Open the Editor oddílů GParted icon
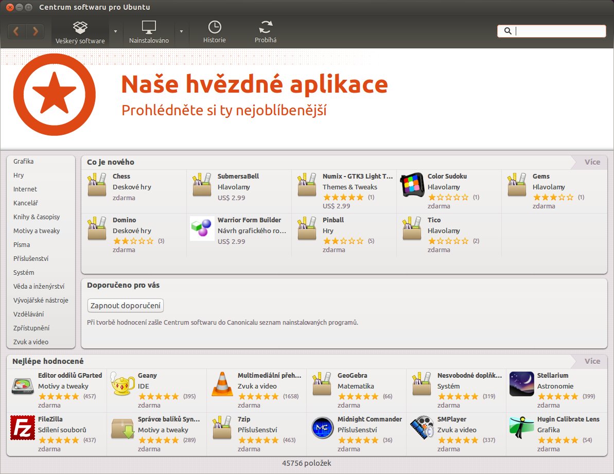 tap(22, 385)
